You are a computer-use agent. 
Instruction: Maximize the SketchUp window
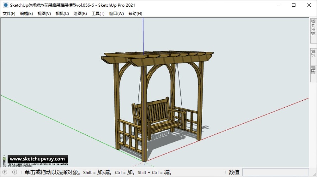pyautogui.click(x=294, y=5)
